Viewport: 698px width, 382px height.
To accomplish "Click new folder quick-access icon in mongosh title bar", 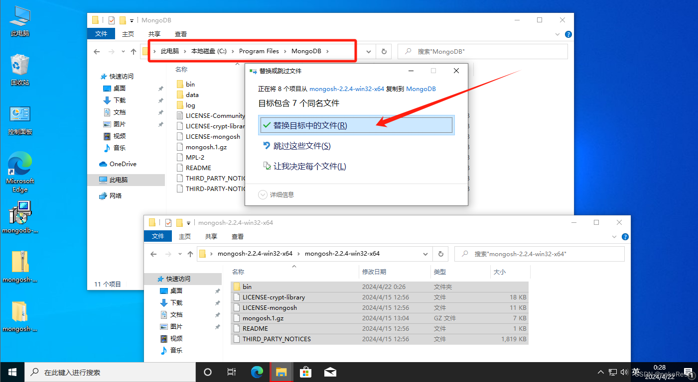I will click(179, 223).
